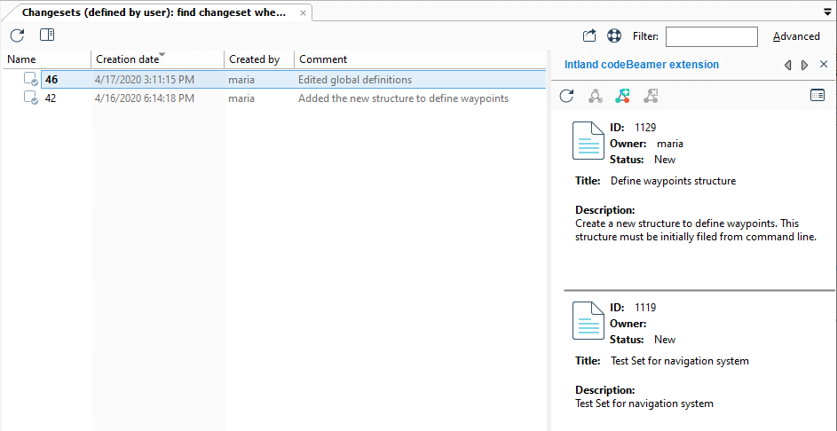This screenshot has height=431, width=837.
Task: Close the codeBeamer extension panel
Action: point(823,65)
